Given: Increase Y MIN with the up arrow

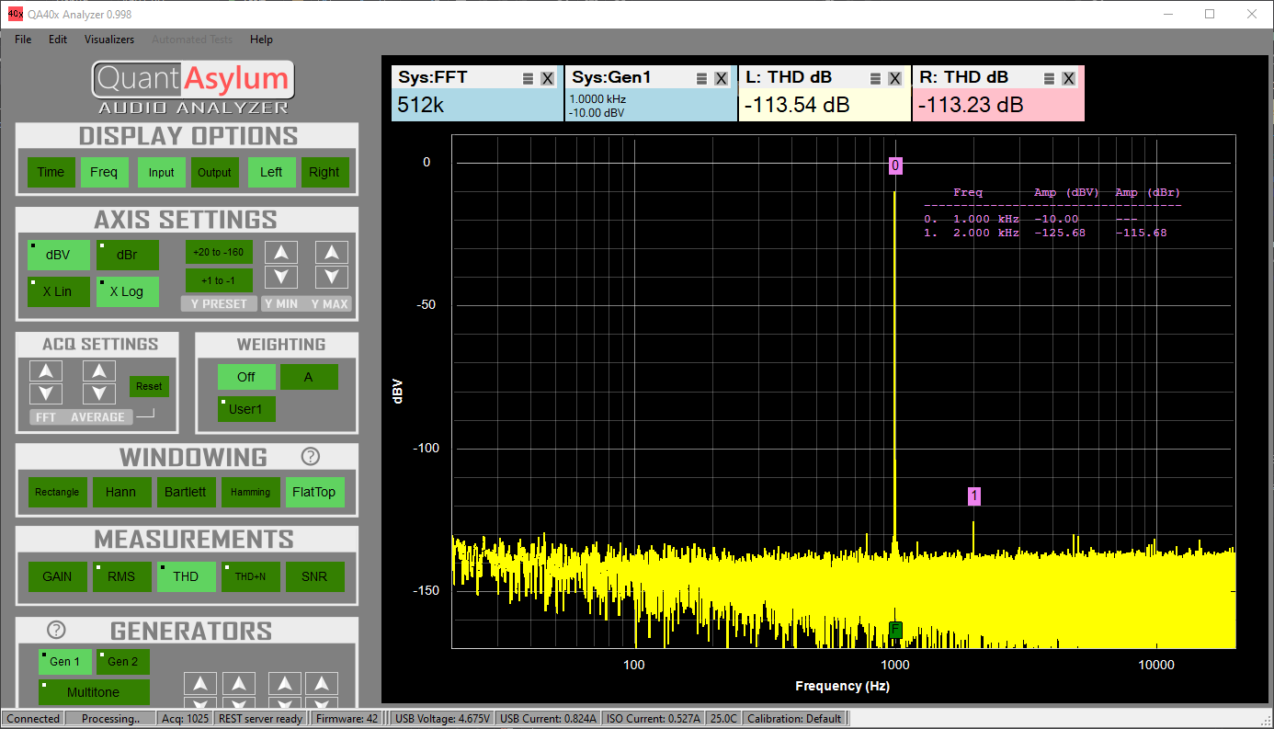Looking at the screenshot, I should 281,252.
